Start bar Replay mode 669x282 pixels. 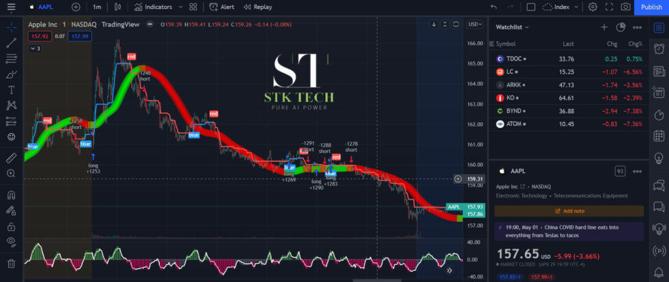(257, 7)
